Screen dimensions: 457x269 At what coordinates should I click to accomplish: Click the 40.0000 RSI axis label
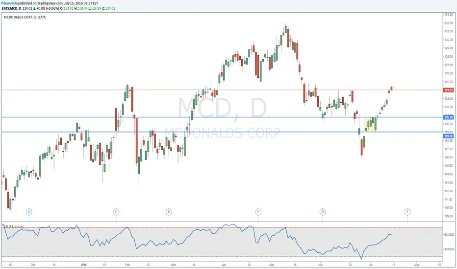[x=449, y=249]
